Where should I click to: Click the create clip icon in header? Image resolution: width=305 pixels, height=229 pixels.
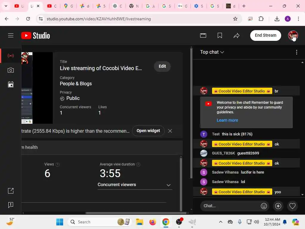click(203, 35)
